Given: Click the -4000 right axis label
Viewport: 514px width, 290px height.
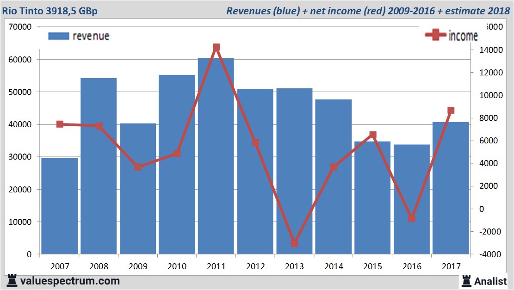Looking at the screenshot, I should click(490, 254).
